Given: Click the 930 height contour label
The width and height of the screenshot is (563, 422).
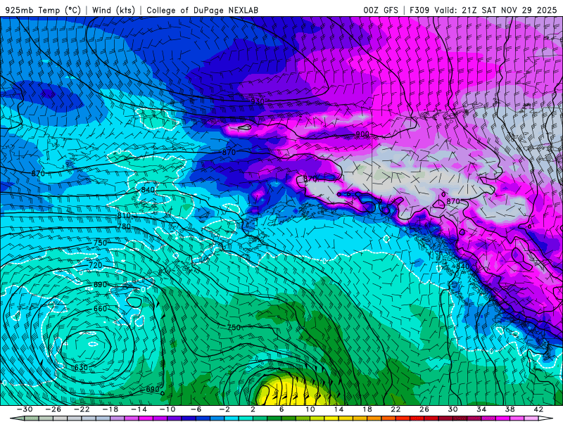Looking at the screenshot, I should [x=258, y=101].
